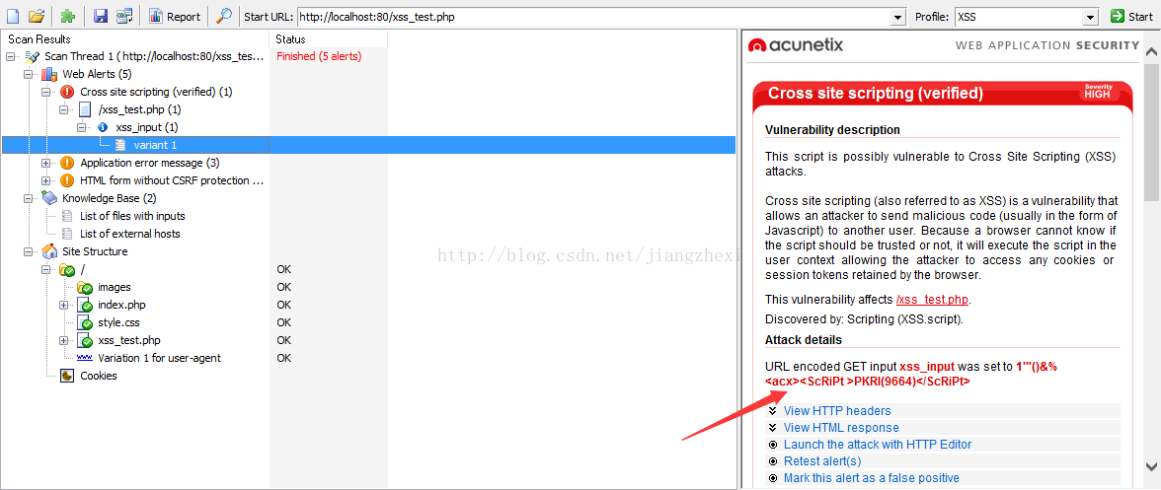Click the Scan Thread 1 broom icon
1161x490 pixels.
[x=32, y=56]
